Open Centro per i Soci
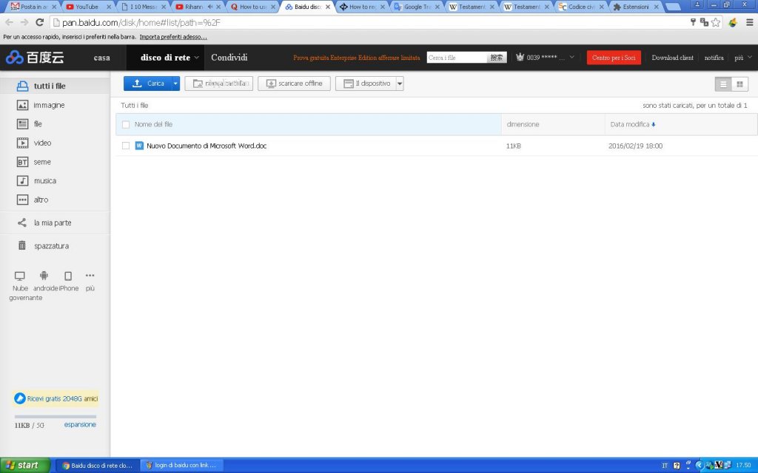Image resolution: width=758 pixels, height=473 pixels. coord(614,58)
